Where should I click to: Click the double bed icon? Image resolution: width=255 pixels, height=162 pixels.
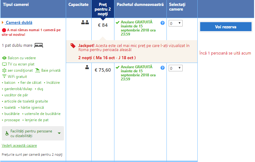tap(39, 45)
